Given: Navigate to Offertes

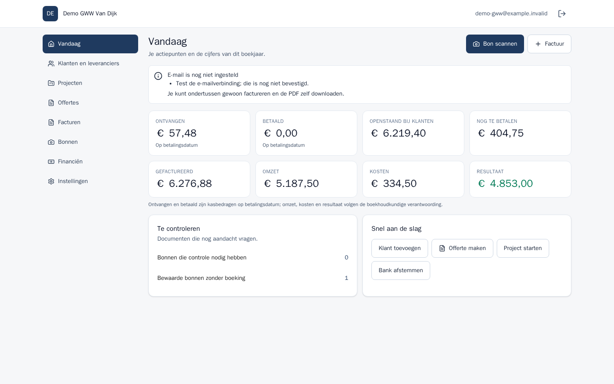Looking at the screenshot, I should point(90,103).
